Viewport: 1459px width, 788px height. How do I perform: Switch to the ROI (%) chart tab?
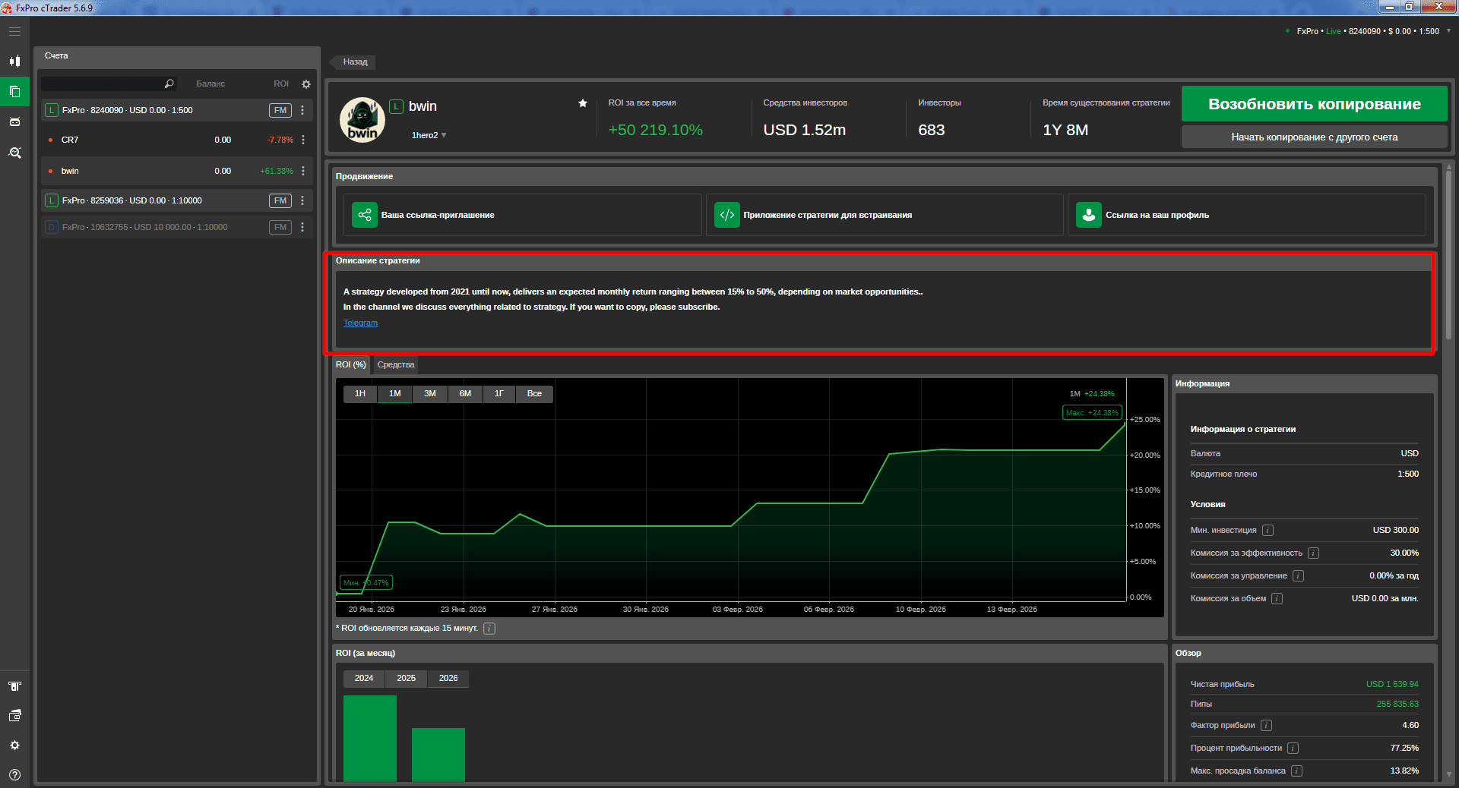[351, 365]
